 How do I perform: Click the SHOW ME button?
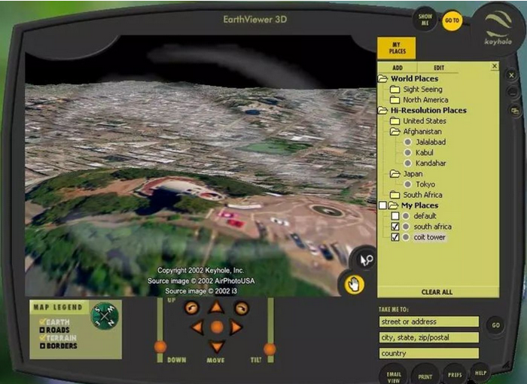425,20
